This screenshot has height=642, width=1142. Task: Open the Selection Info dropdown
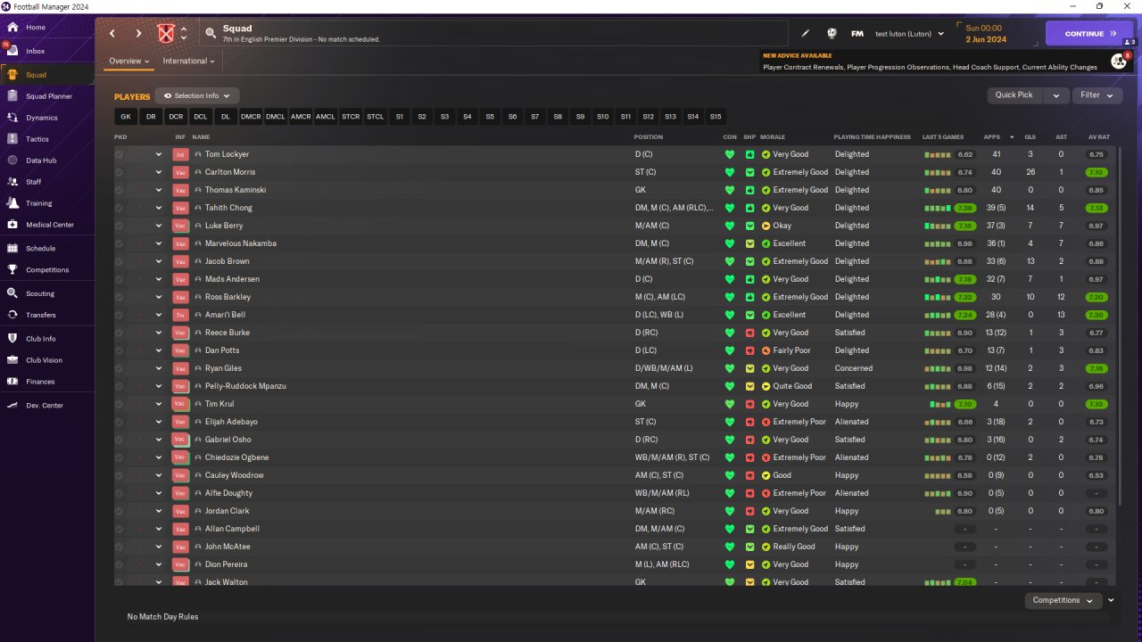(197, 95)
